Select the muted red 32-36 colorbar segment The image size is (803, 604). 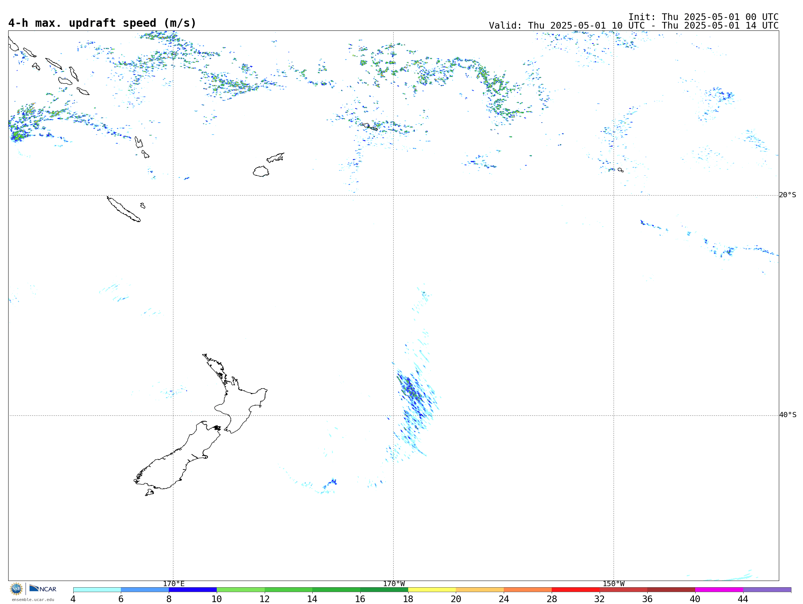pos(623,590)
